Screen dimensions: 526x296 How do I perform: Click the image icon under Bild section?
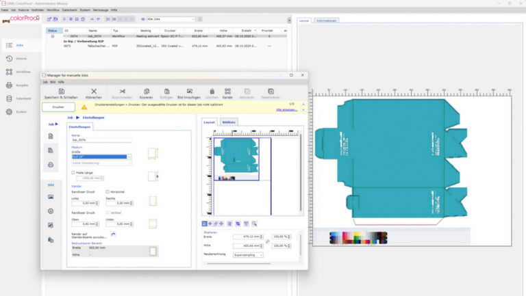tap(51, 197)
